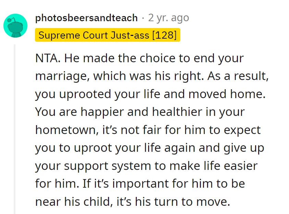Click the phrase 'support system' in the comment
Viewport: 289px width, 214px height.
107,166
